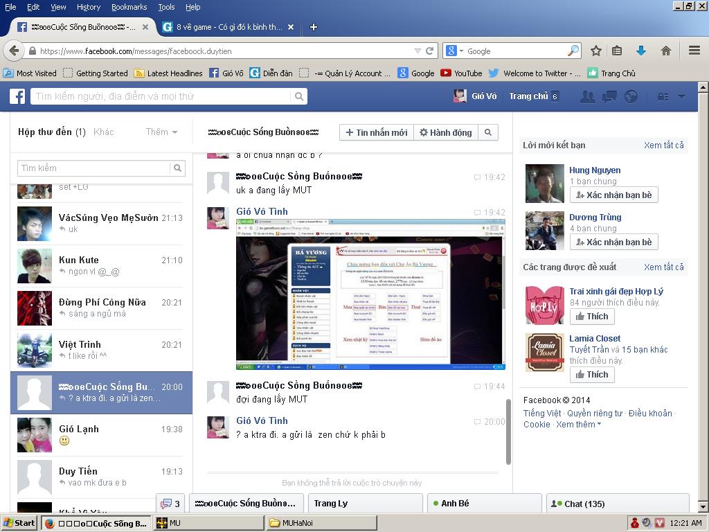Like the Trai xinh gái đẹp Hợp Lý page
This screenshot has width=709, height=532.
[592, 316]
